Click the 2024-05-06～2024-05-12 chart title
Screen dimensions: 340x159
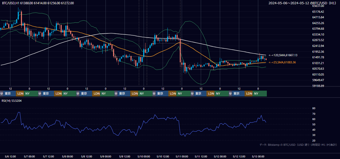(303, 3)
